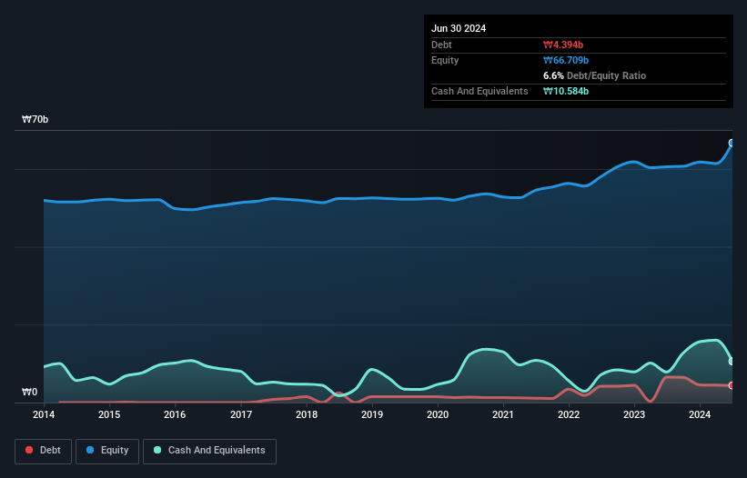Click the 2024 x-axis label
The image size is (747, 478).
click(x=700, y=414)
